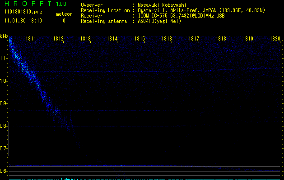Screen dimensions: 284x180
Task: Click the ICOM IC-575 receiver text
Action: [x=181, y=16]
